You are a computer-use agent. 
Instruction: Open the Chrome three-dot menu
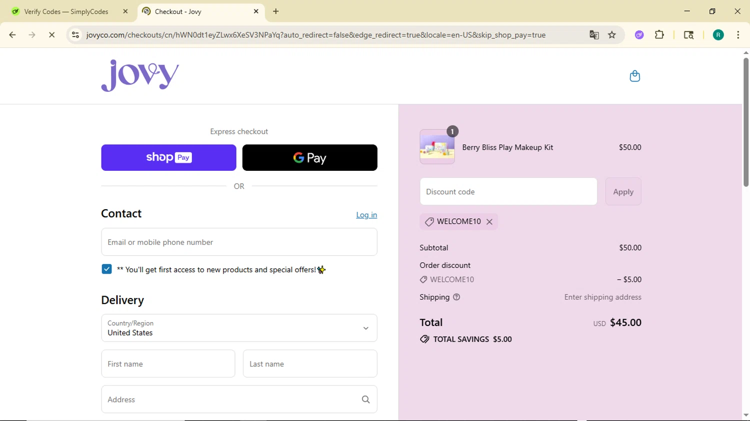click(738, 35)
